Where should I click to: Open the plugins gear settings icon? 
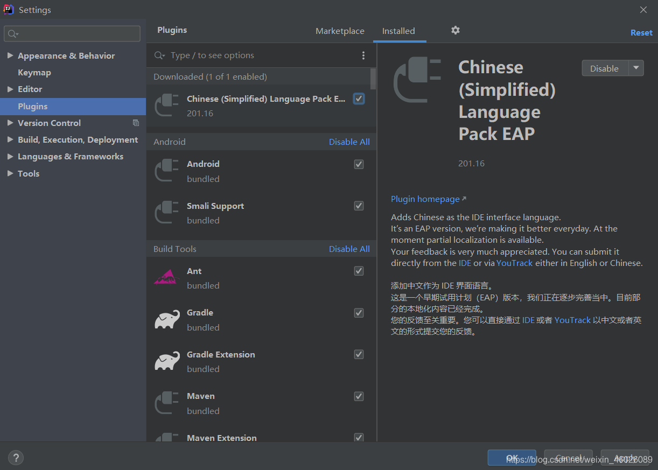[456, 31]
